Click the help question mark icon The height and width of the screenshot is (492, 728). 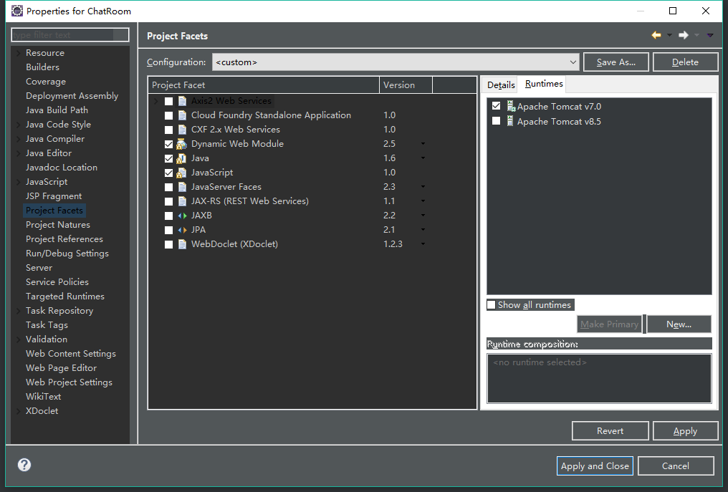(24, 465)
